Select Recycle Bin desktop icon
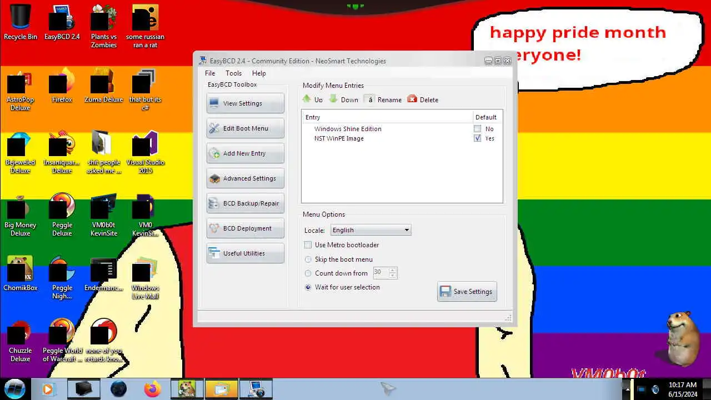The image size is (711, 400). [x=21, y=22]
